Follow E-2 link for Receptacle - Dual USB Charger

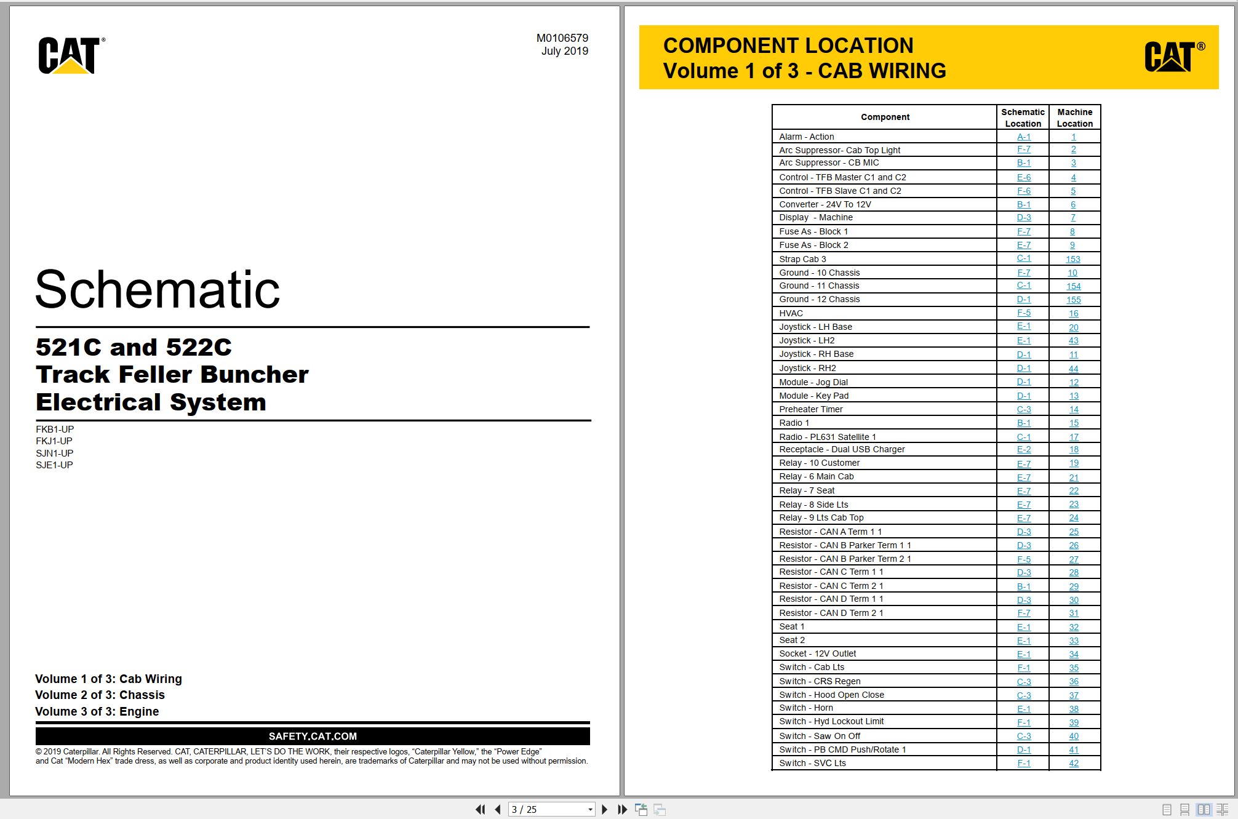click(1023, 450)
